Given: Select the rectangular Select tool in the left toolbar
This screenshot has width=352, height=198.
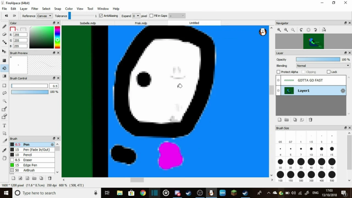Looking at the screenshot, I should coord(4,86).
